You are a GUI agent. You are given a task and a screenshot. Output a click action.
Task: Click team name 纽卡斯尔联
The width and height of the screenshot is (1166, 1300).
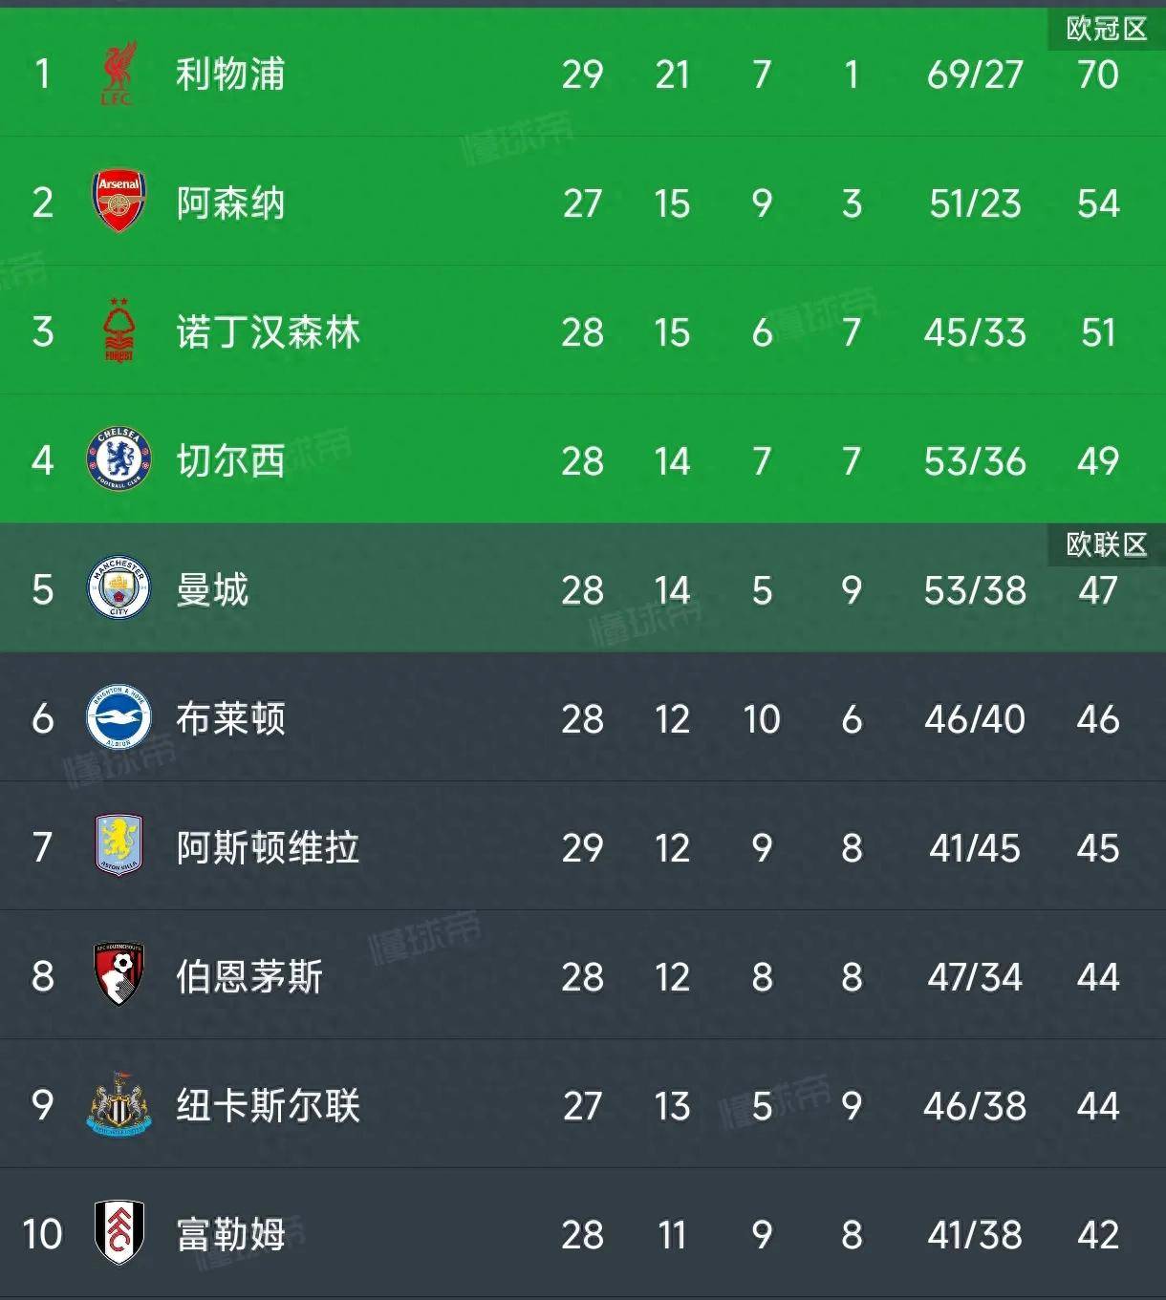pyautogui.click(x=268, y=1106)
